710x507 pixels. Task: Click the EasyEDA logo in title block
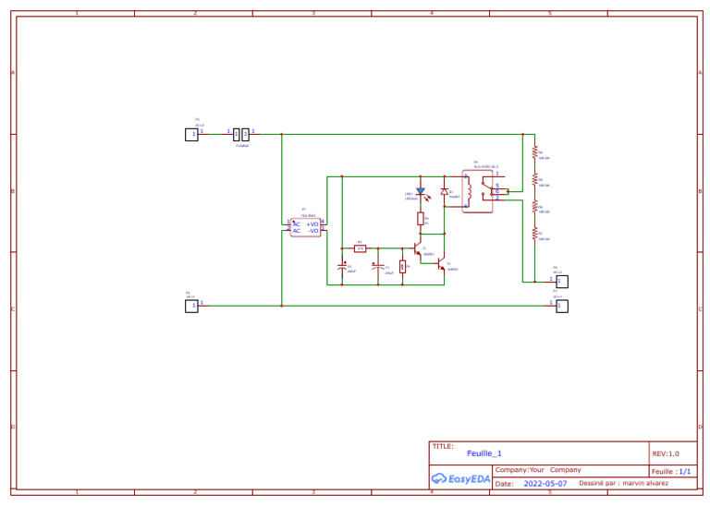pyautogui.click(x=460, y=478)
